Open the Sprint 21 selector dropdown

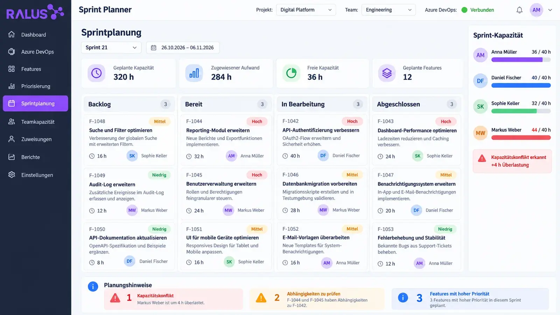[111, 48]
